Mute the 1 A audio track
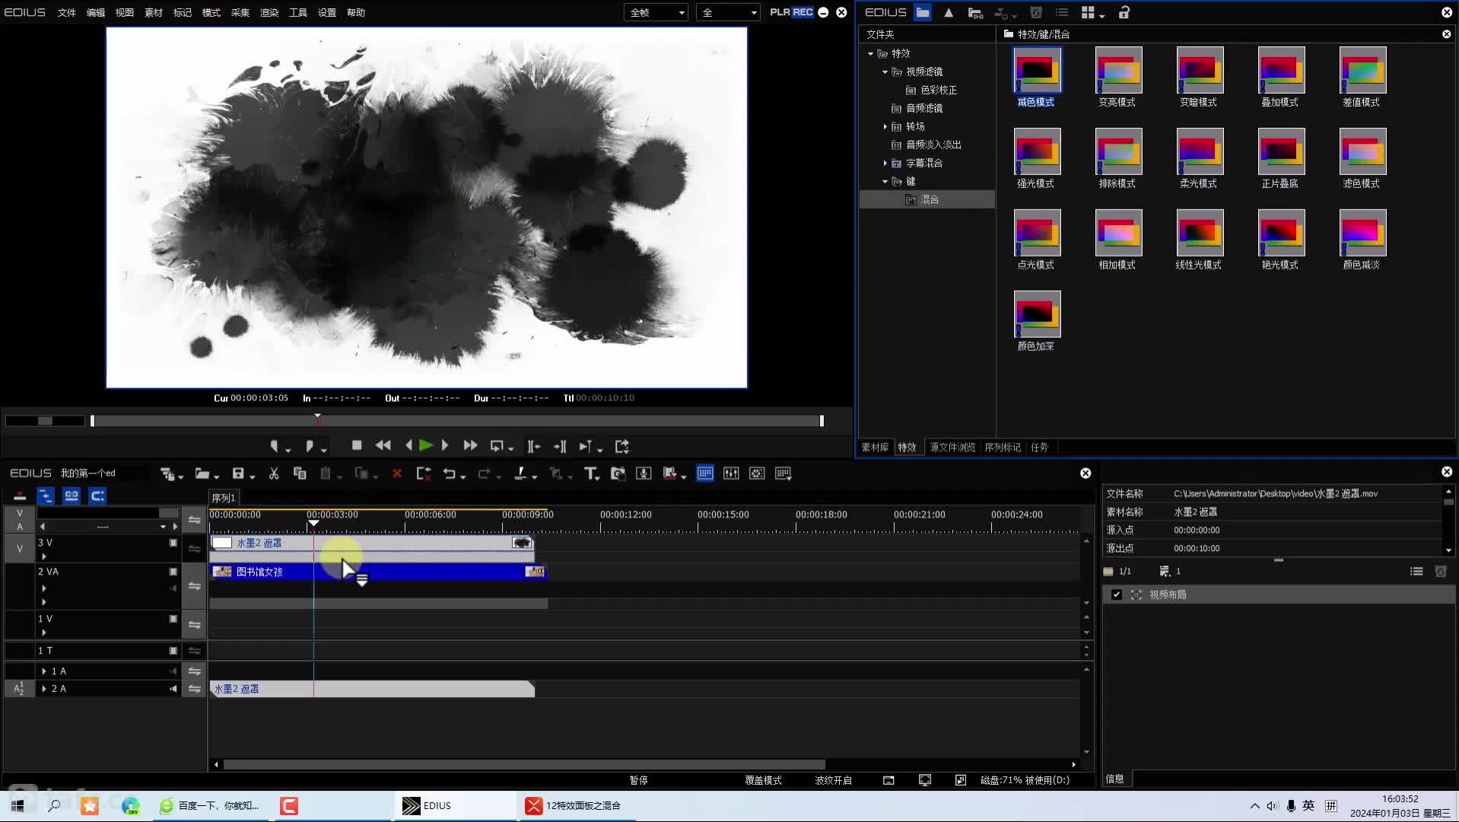Image resolution: width=1459 pixels, height=822 pixels. (x=173, y=671)
